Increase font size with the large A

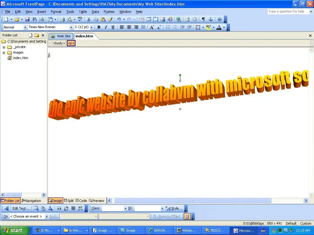[152, 27]
